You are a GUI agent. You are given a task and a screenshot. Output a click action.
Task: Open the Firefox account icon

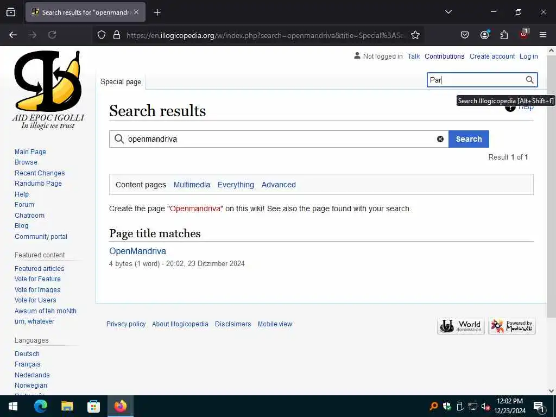click(484, 35)
